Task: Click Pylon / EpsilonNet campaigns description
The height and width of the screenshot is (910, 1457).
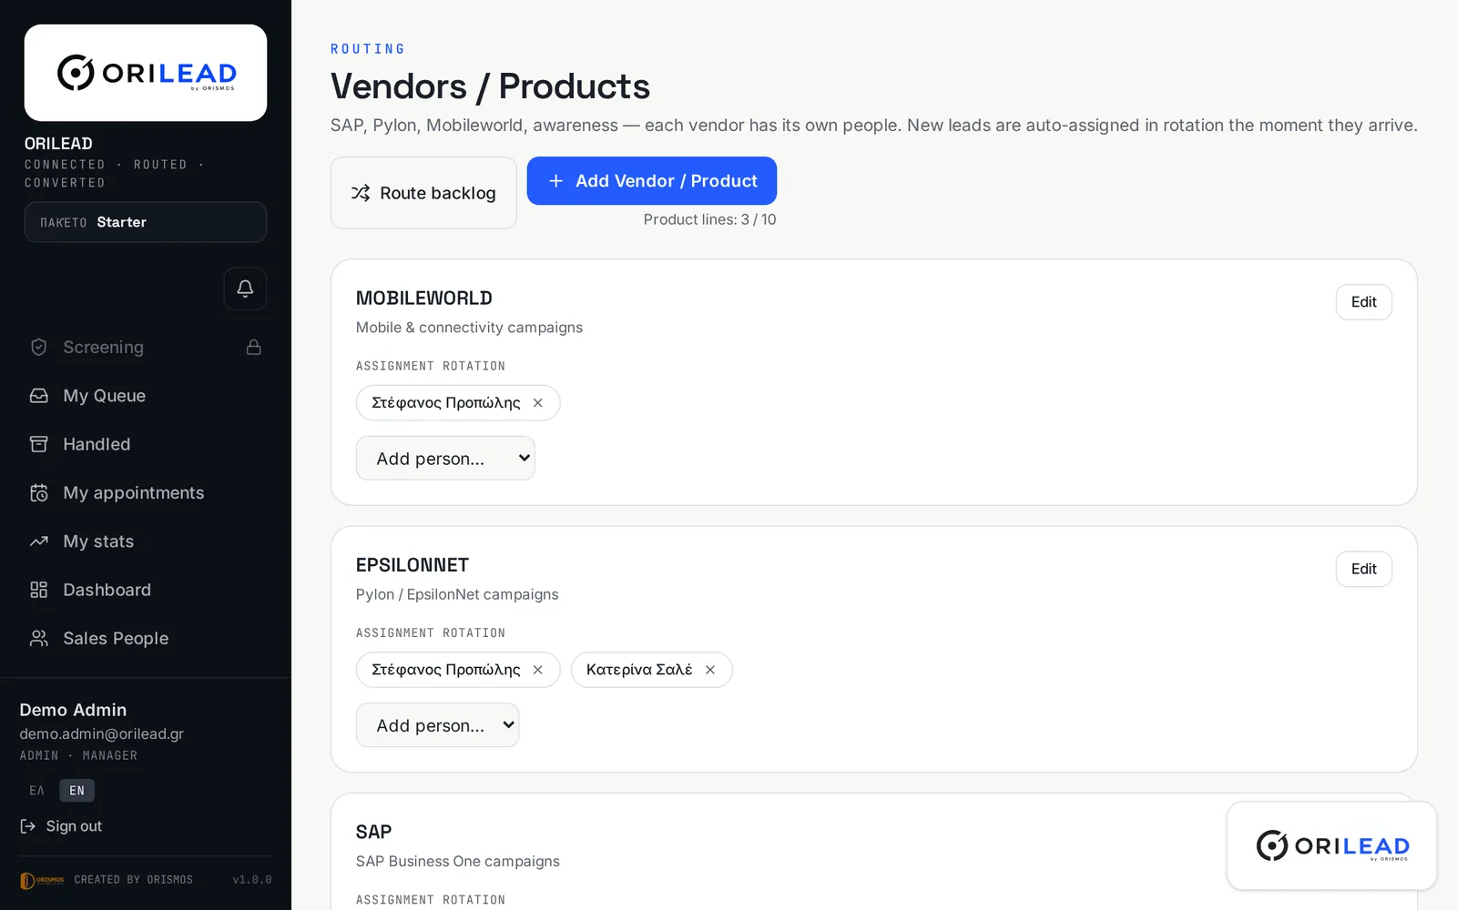Action: click(x=457, y=594)
